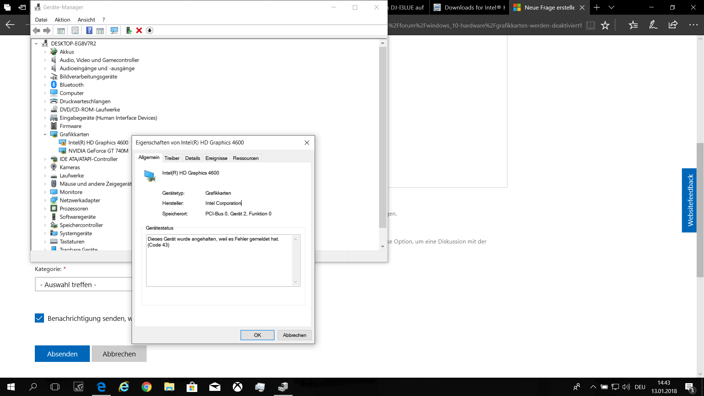Open the Ansicht menu
Image resolution: width=704 pixels, height=396 pixels.
86,20
